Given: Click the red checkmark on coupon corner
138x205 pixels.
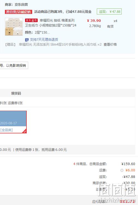Looking at the screenshot, I should (x=25, y=131).
